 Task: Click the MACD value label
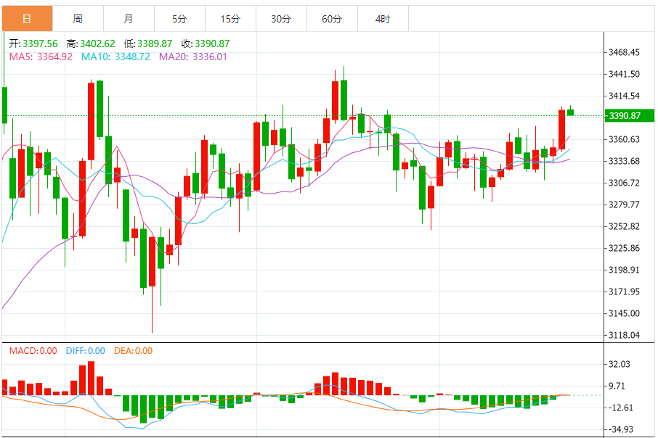33,351
